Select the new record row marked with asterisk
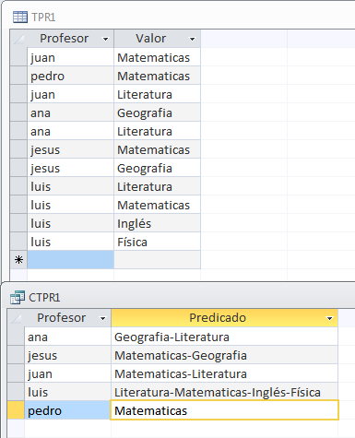 coord(18,260)
